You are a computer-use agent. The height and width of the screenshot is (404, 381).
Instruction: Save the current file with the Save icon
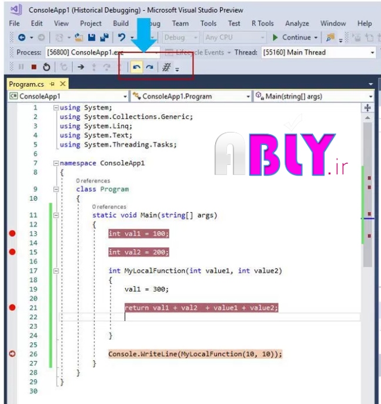point(92,38)
